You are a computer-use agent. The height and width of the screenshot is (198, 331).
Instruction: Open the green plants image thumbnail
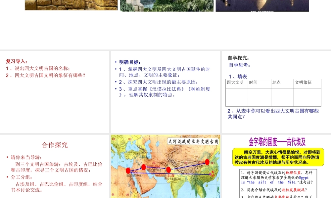tap(166, 5)
